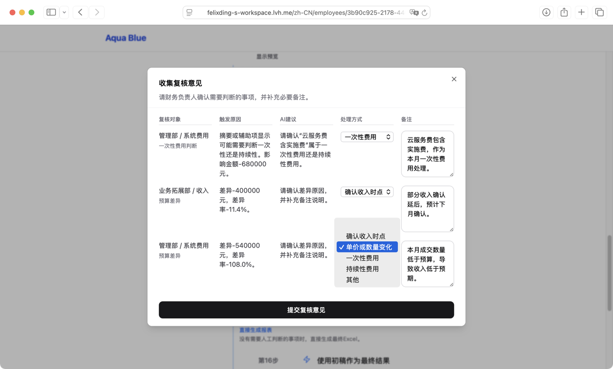The height and width of the screenshot is (369, 613).
Task: Open page settings icon in address bar
Action: click(x=189, y=13)
